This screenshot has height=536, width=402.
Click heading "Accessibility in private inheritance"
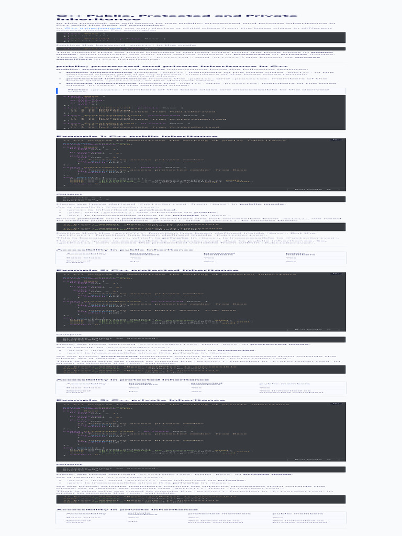(127, 509)
